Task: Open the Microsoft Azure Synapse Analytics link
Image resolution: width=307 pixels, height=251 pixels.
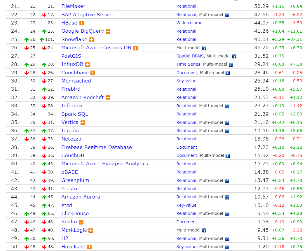Action: point(105,164)
